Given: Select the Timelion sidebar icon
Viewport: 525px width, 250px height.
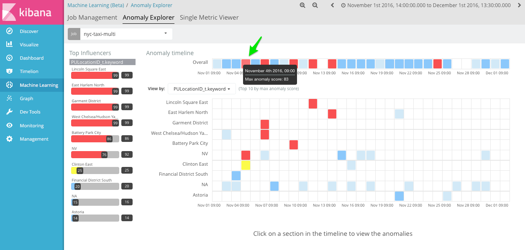Looking at the screenshot, I should pyautogui.click(x=9, y=71).
